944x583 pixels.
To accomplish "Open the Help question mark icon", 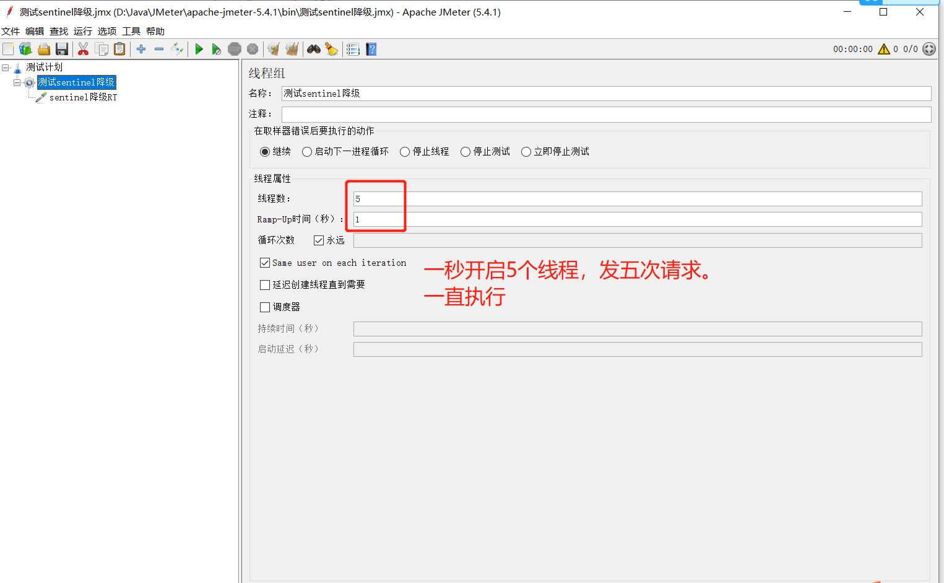I will tap(371, 49).
